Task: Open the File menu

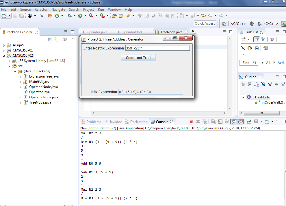Action: 4,10
